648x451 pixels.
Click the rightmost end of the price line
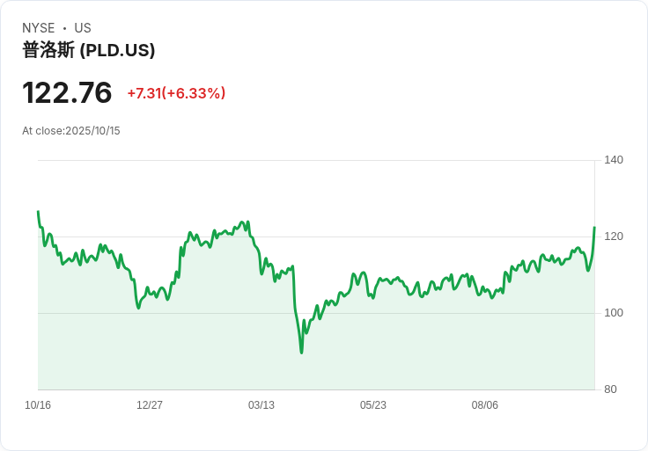594,228
